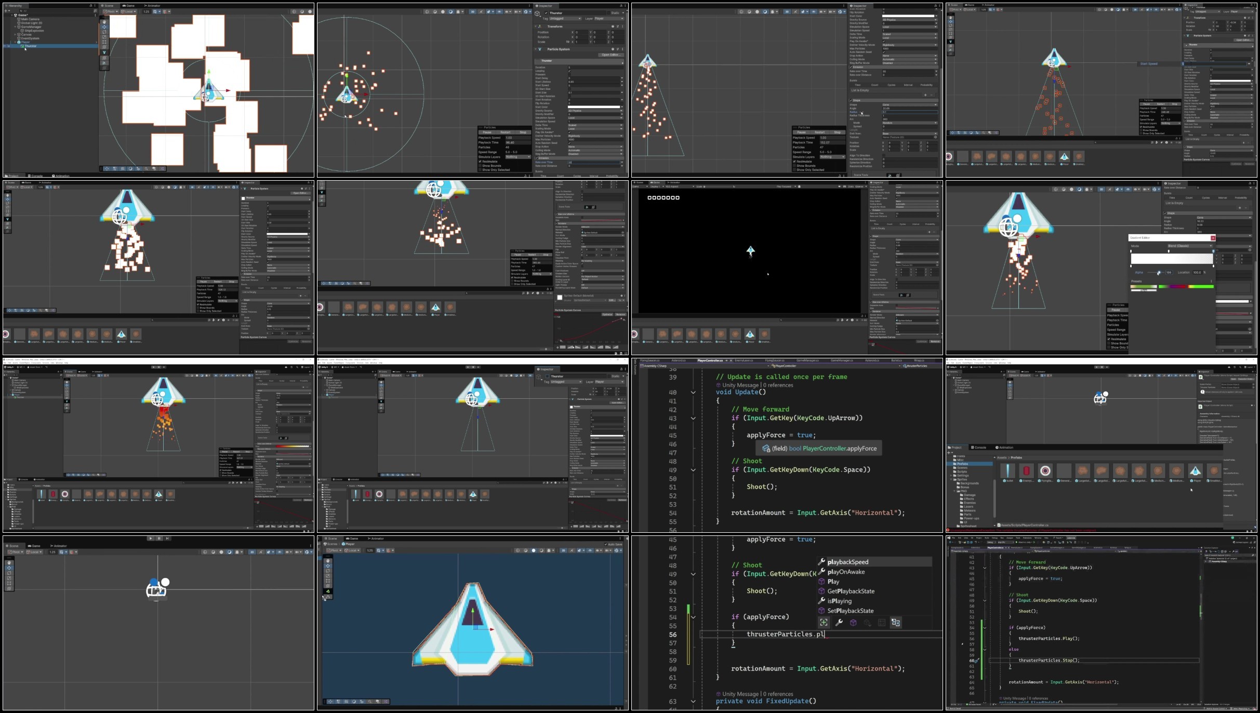Pick the Move tool in the blue-background ship frame
1260x713 pixels.
click(x=328, y=566)
